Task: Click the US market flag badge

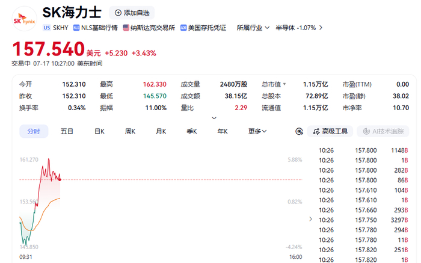Action: 47,28
